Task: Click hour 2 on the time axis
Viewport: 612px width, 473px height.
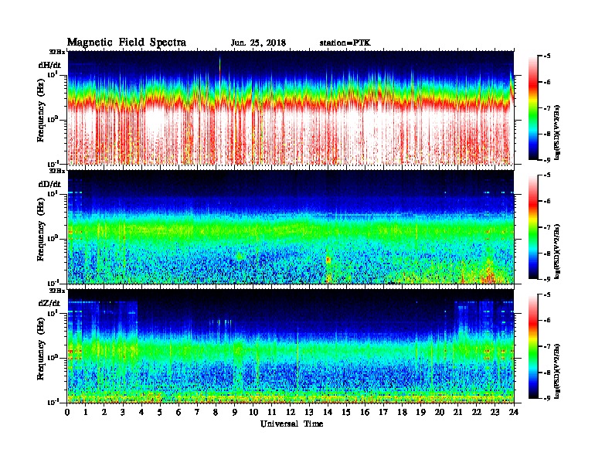Action: [104, 413]
